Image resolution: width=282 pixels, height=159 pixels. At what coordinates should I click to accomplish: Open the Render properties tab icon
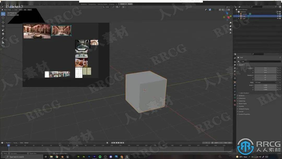coord(235,62)
